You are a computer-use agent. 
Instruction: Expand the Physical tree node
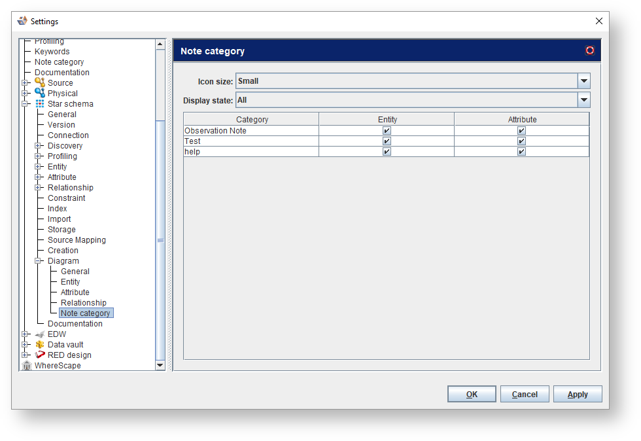tap(25, 94)
